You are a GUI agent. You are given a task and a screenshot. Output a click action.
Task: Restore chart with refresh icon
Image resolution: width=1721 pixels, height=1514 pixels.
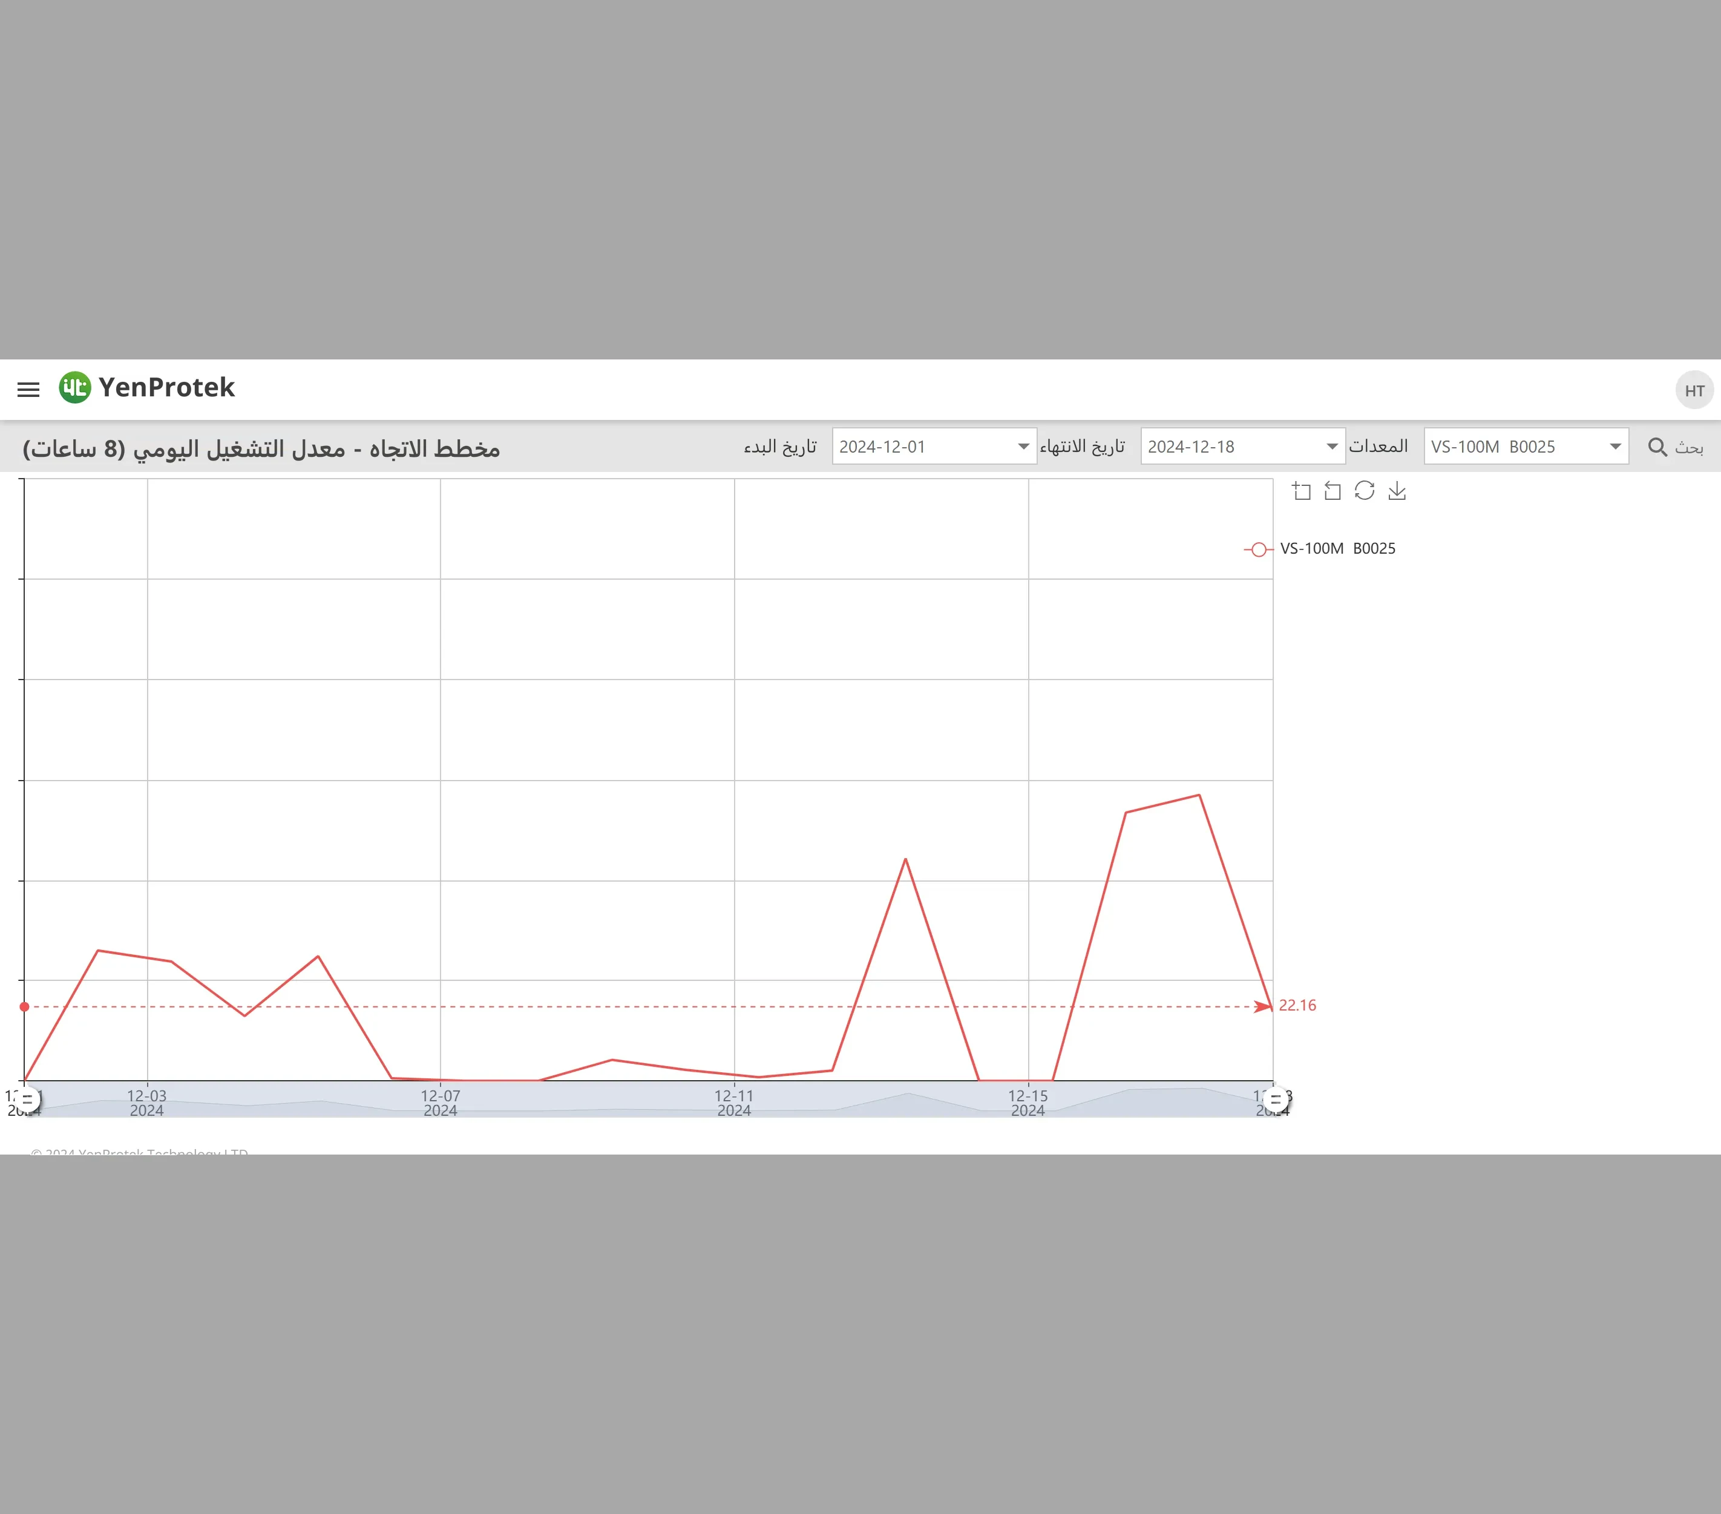(x=1365, y=491)
